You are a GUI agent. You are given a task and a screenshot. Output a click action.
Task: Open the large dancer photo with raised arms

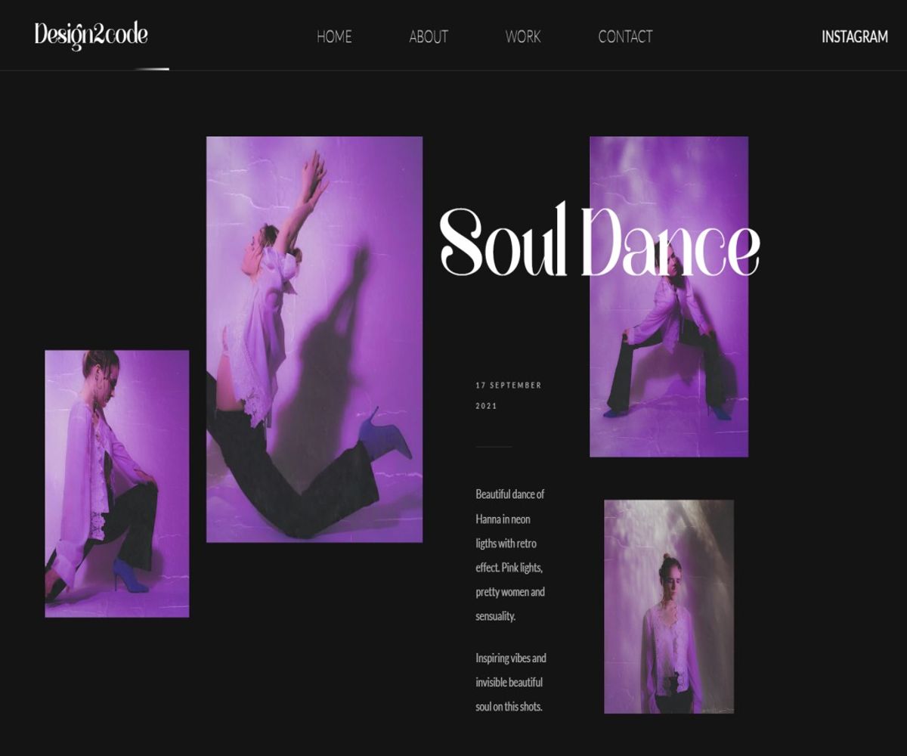pos(314,339)
